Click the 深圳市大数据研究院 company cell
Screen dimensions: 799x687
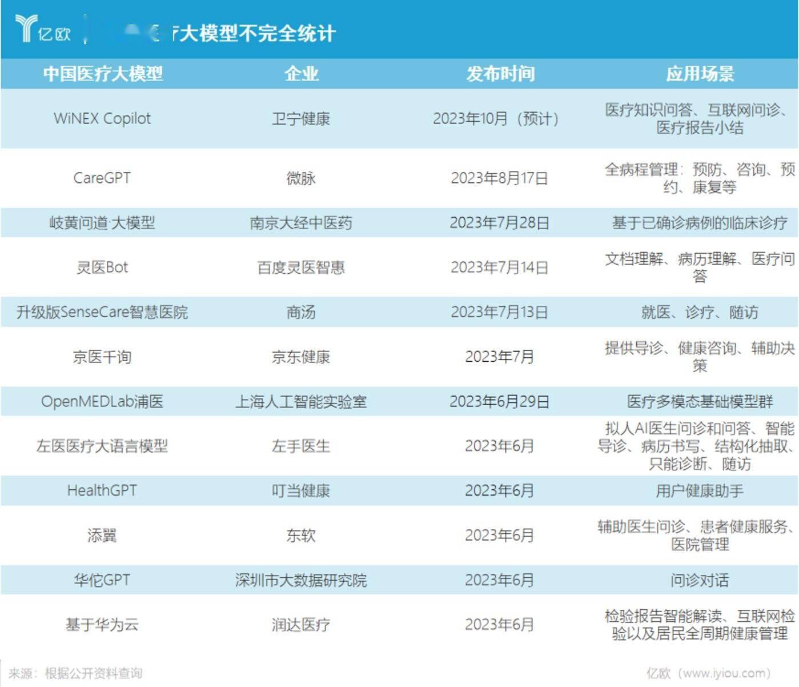(x=301, y=580)
